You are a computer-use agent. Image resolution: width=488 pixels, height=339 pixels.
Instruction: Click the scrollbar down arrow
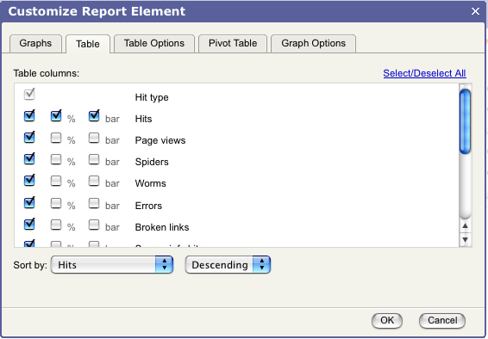[465, 240]
